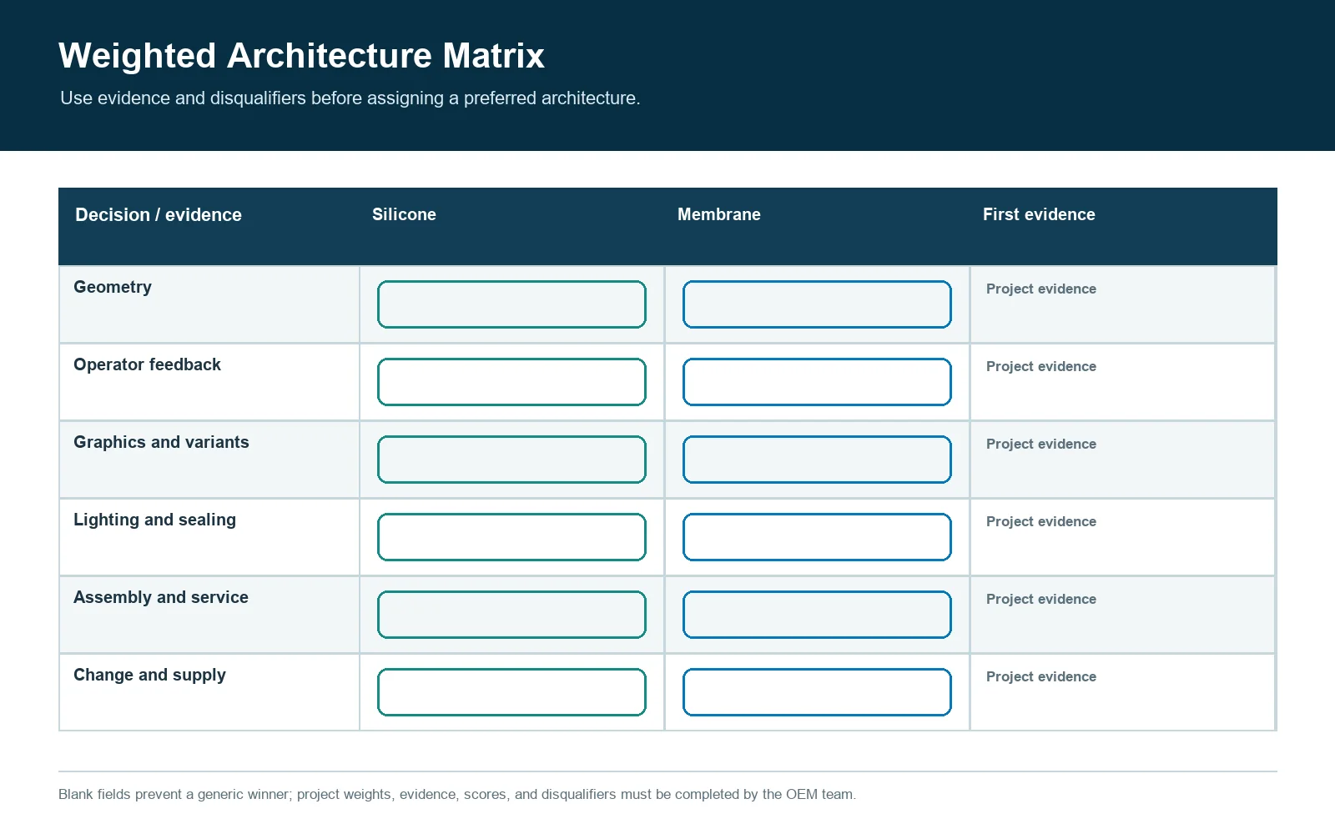Click the Membrane field for Lighting and sealing
1335x834 pixels.
(x=817, y=537)
